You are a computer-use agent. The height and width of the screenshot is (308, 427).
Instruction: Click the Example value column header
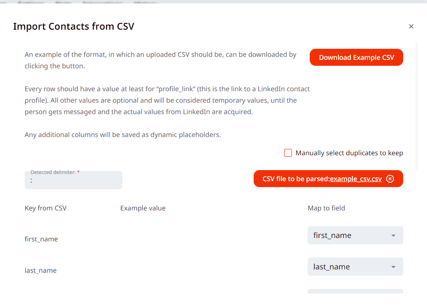143,208
